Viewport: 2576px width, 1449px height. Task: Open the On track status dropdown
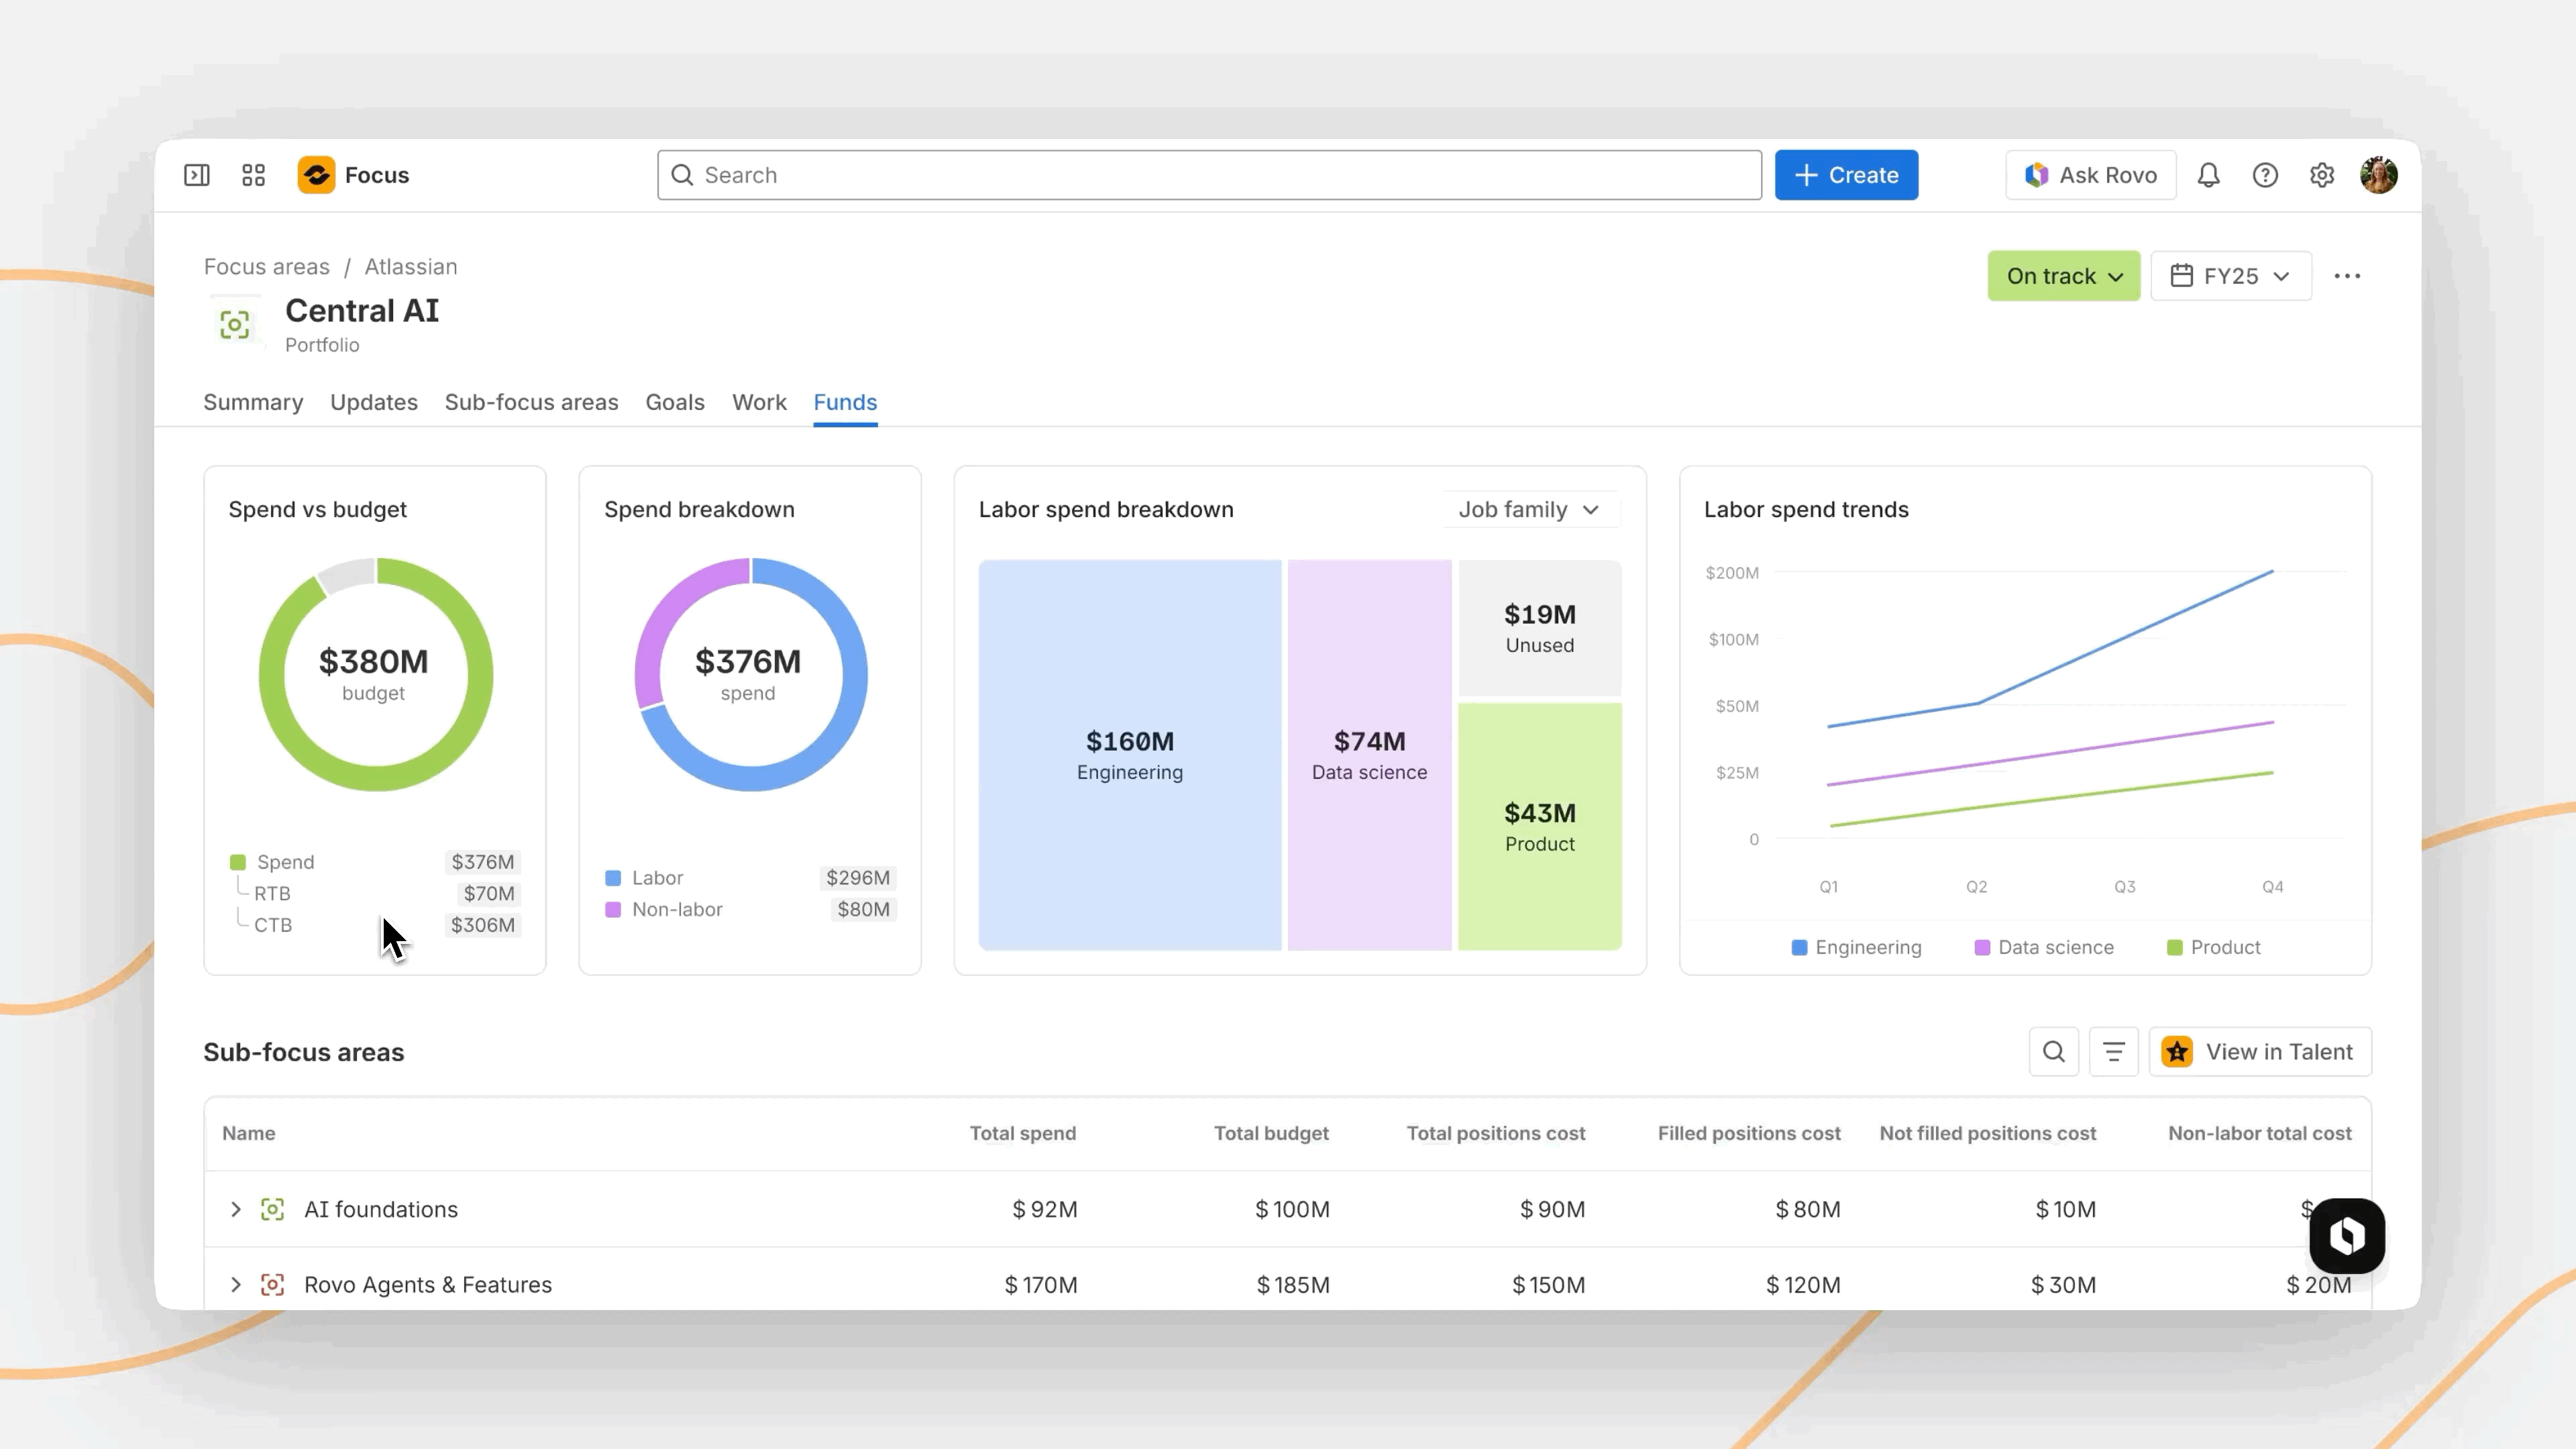click(x=2063, y=276)
